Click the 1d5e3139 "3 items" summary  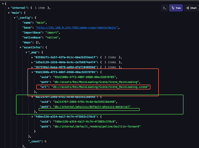(110, 62)
